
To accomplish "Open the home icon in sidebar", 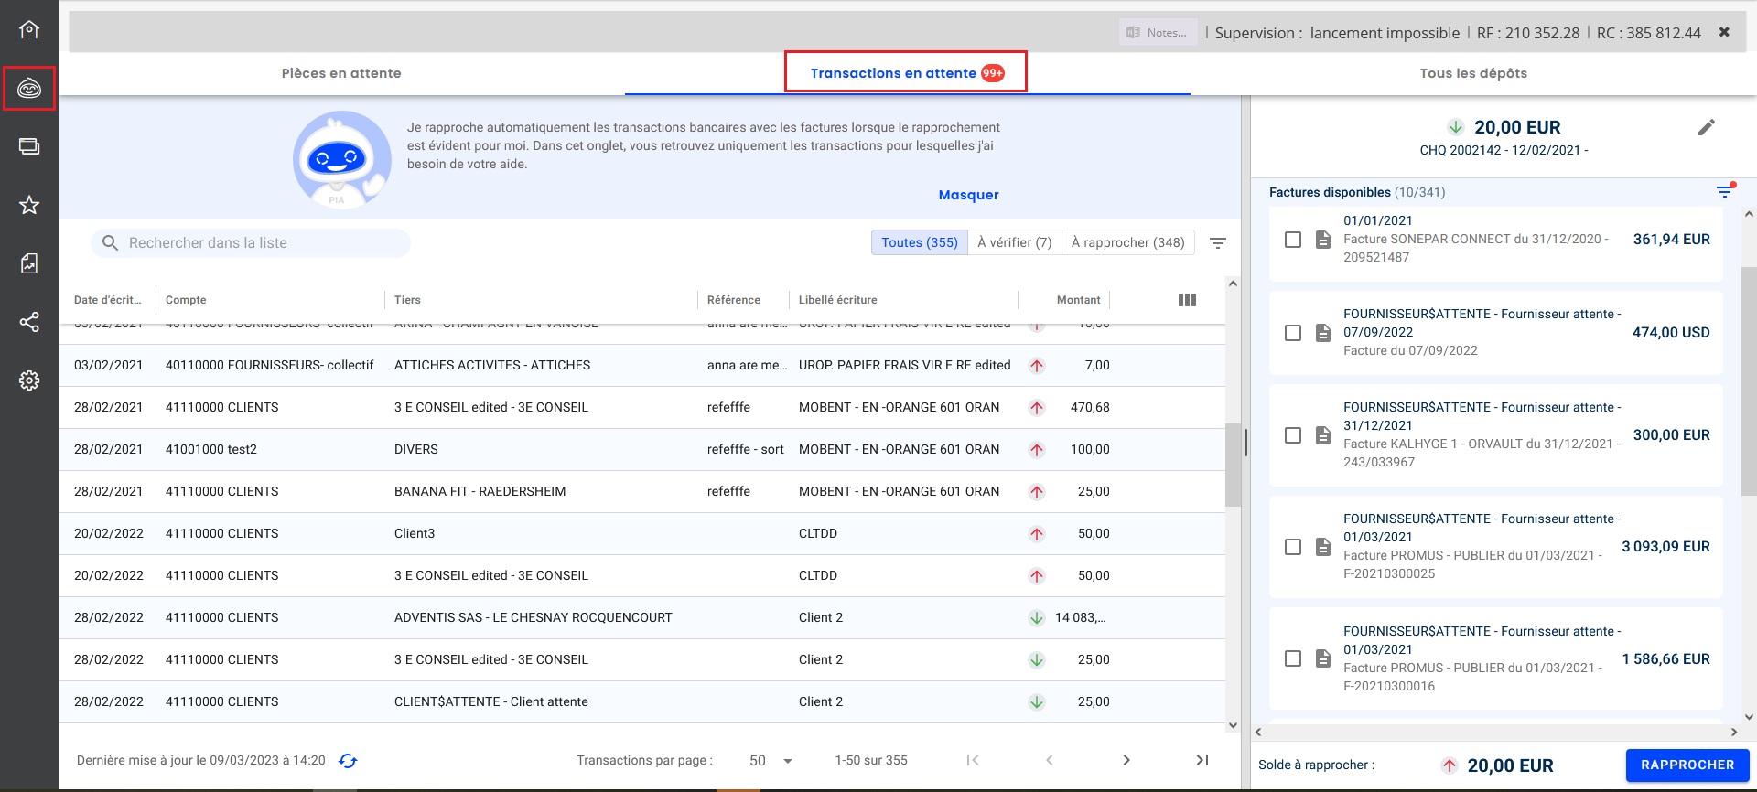I will pos(29,29).
